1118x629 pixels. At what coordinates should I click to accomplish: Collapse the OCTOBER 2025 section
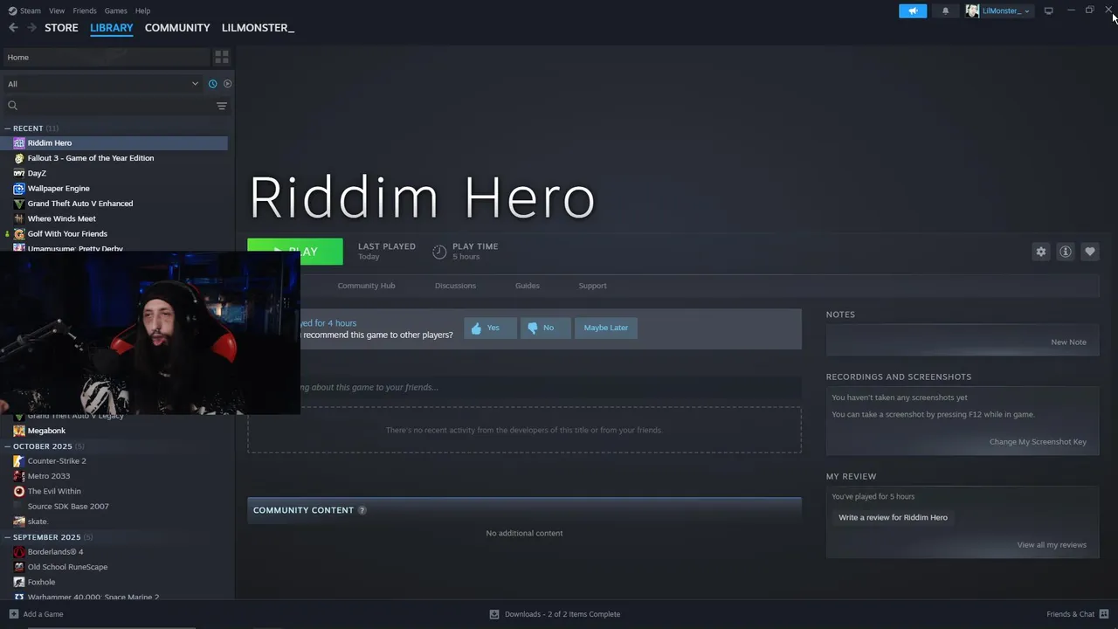click(x=8, y=446)
